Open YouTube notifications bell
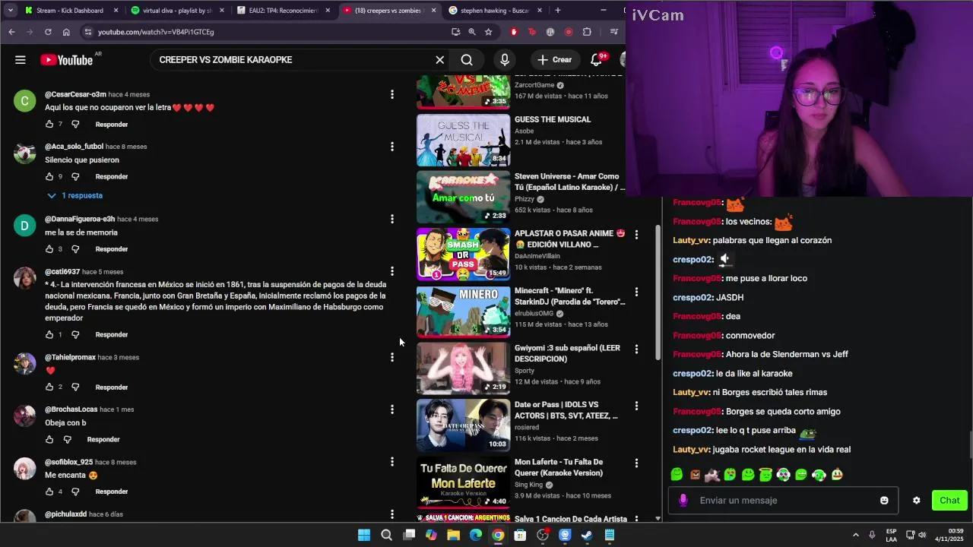The image size is (973, 547). pos(597,60)
